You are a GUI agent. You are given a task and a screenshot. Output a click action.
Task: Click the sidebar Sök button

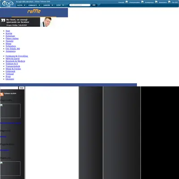tap(21, 88)
